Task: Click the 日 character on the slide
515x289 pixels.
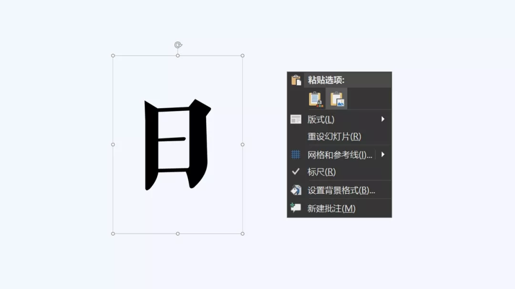Action: [177, 145]
